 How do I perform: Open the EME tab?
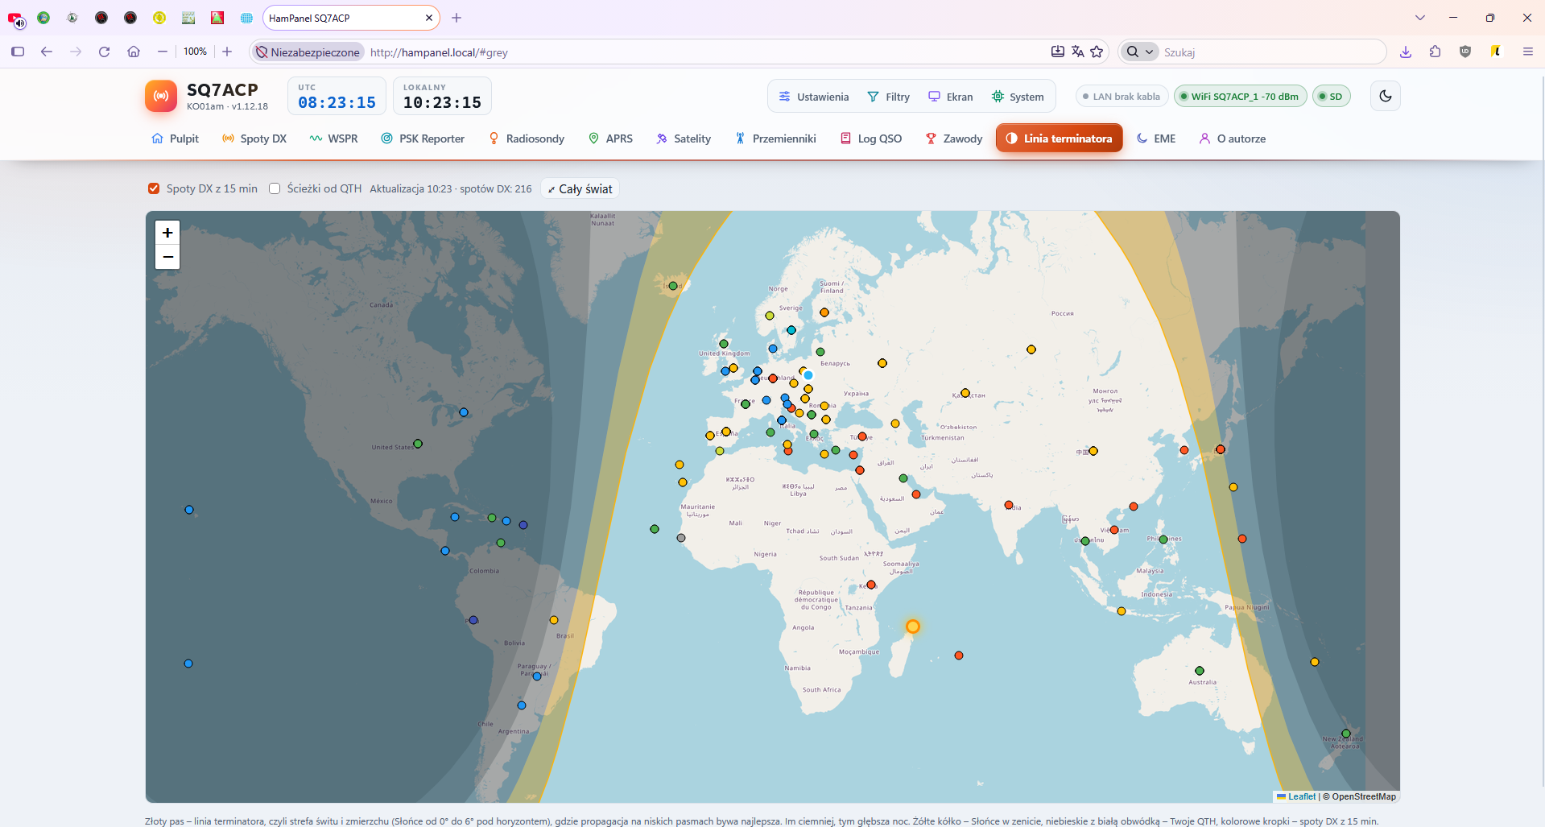pos(1155,139)
